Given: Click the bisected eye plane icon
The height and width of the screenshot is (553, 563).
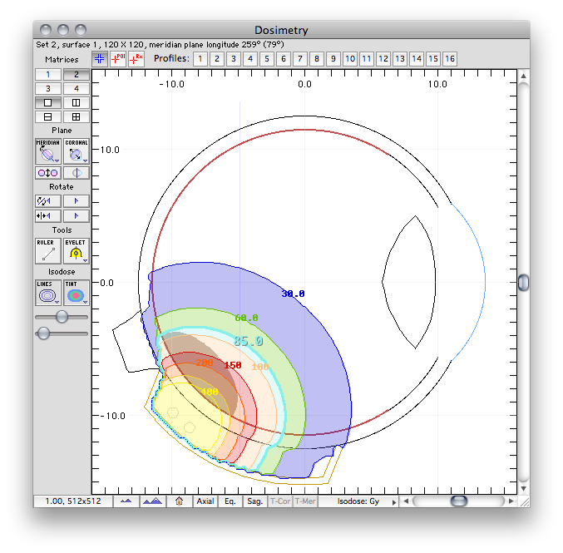Looking at the screenshot, I should click(x=77, y=173).
